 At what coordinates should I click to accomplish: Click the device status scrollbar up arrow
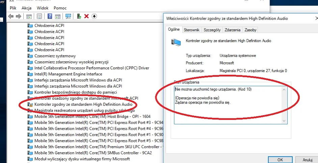284,89
